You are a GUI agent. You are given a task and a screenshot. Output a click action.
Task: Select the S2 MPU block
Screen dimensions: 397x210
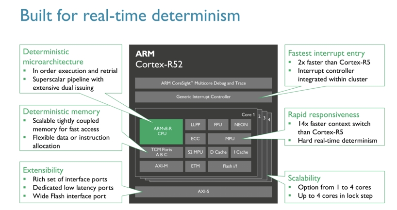click(x=195, y=152)
